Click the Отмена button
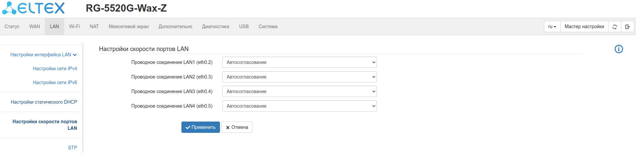Screen dimensions: 636x158 [x=237, y=127]
